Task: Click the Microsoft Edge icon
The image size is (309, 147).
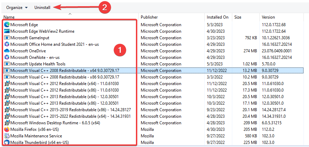Action: point(7,25)
